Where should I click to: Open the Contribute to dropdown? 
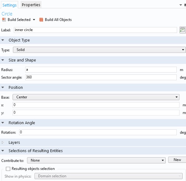96,160
